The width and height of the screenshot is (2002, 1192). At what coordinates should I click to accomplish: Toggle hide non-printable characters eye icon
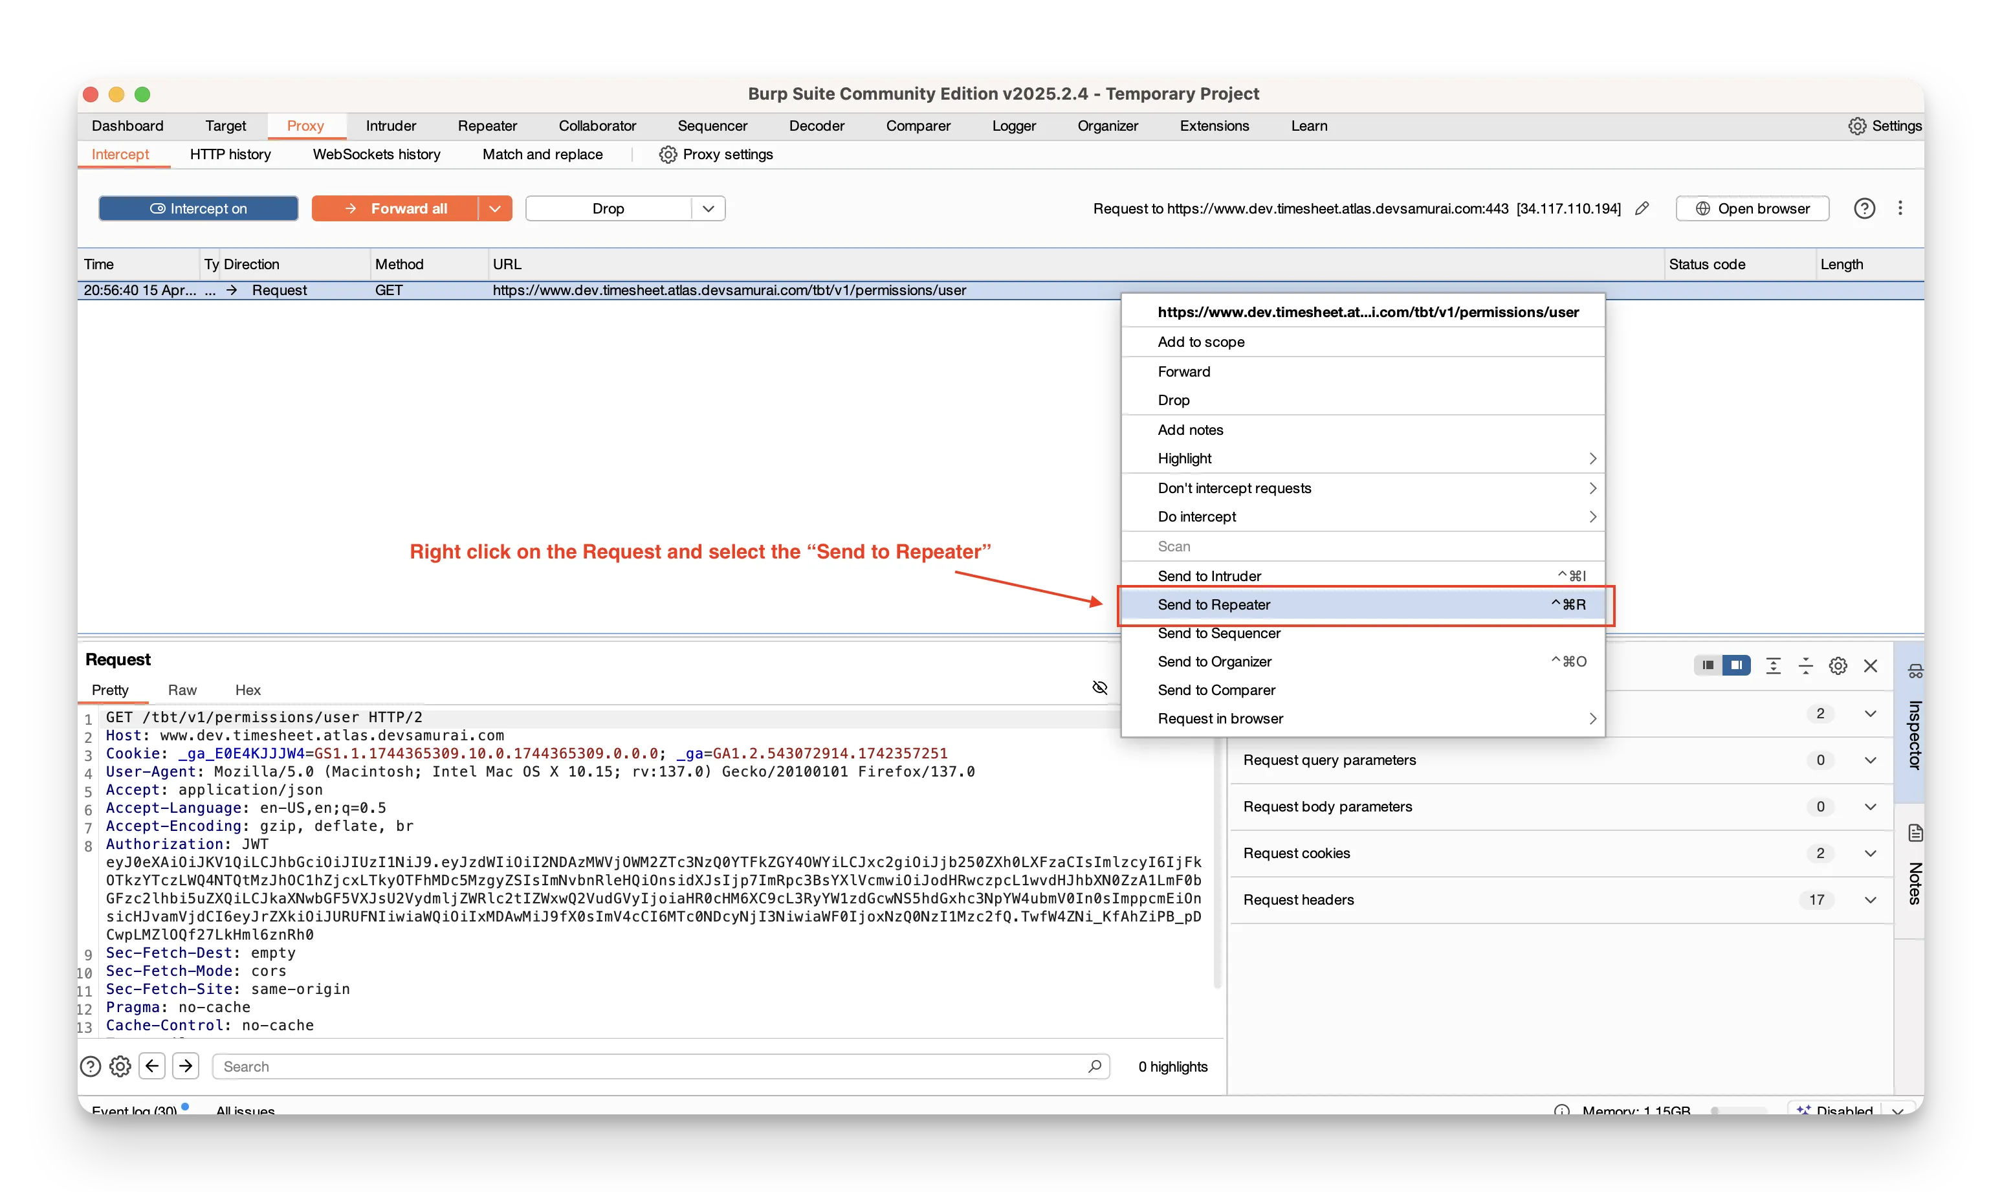point(1099,688)
